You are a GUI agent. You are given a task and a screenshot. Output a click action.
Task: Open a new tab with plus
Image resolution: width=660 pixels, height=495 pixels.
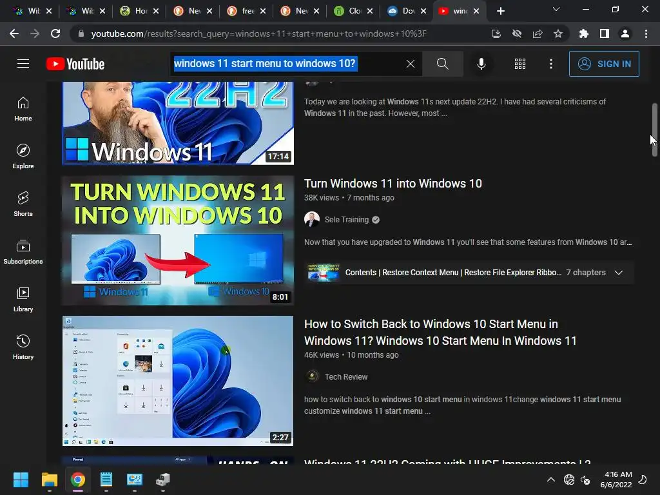[500, 11]
